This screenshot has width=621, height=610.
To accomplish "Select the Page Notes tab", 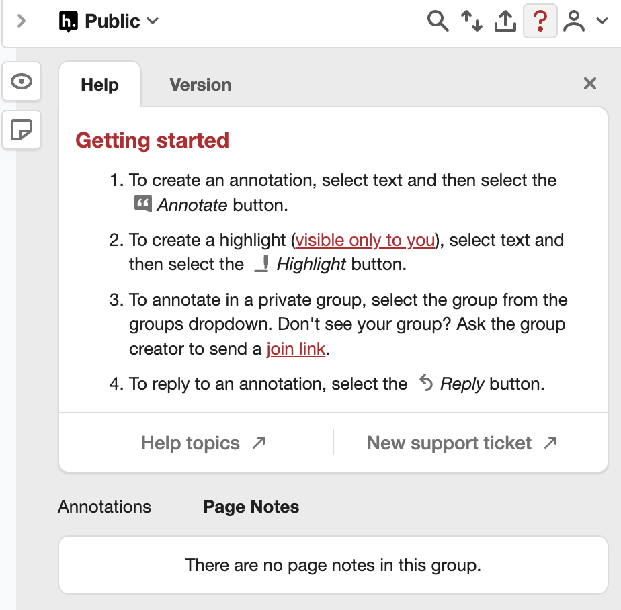I will coord(251,507).
